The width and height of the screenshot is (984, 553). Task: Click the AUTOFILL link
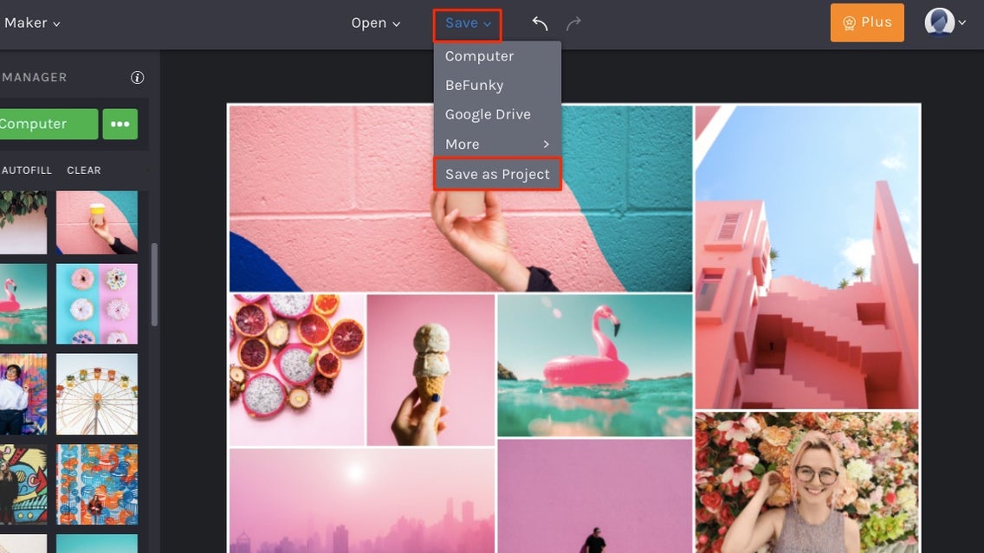(x=26, y=170)
